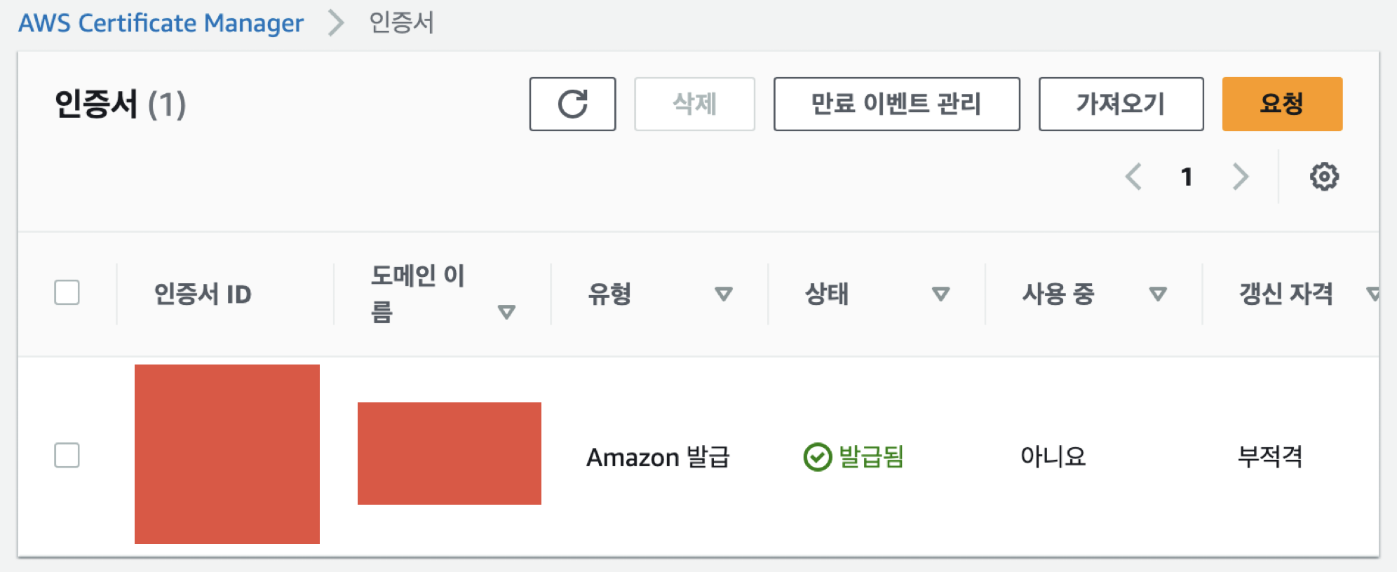Click the green 발급됨 status check icon
The image size is (1397, 572).
[x=817, y=457]
